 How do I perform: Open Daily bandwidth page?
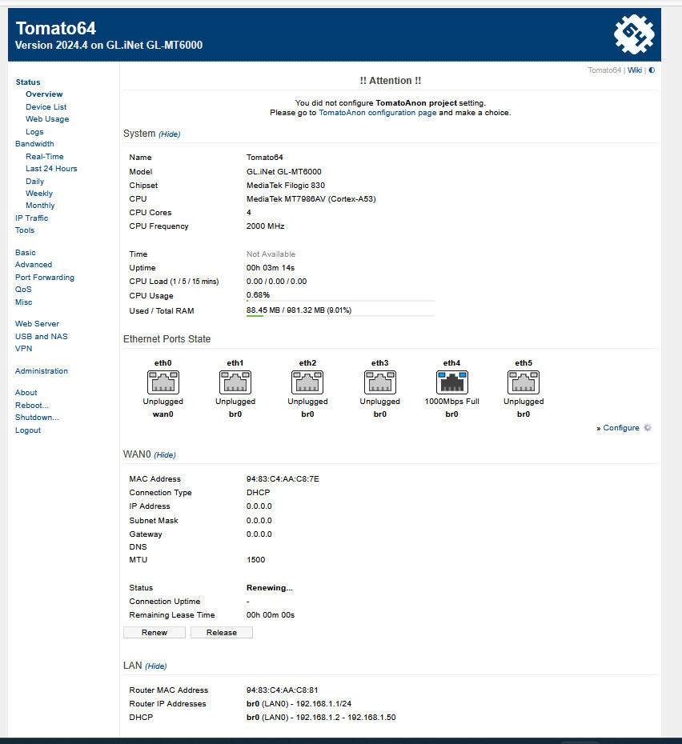pos(34,182)
